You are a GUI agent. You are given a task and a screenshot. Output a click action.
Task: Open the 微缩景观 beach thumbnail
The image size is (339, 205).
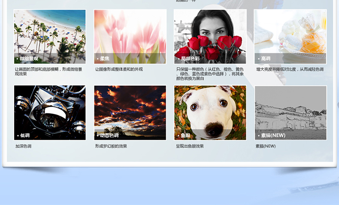click(x=50, y=37)
